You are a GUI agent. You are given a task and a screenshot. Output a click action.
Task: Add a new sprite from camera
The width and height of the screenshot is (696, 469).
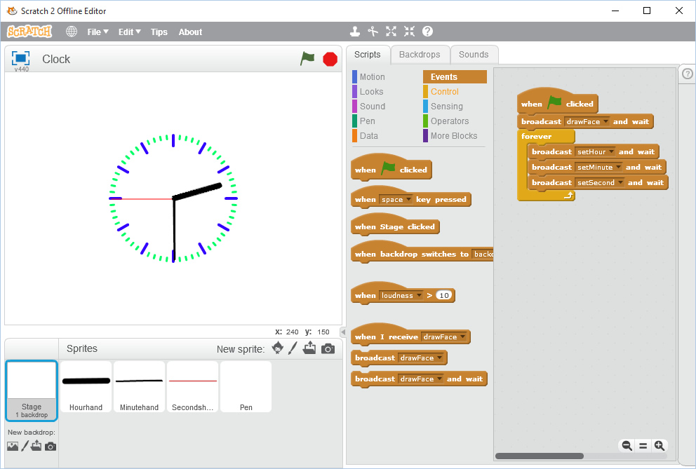click(x=327, y=348)
